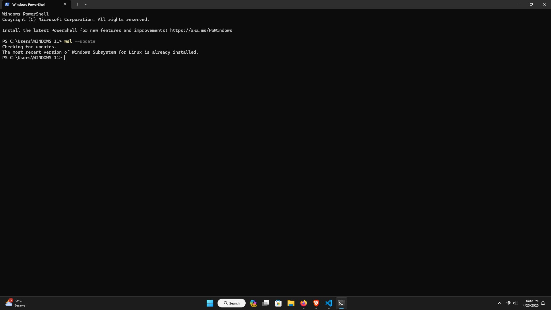Open the clock and date panel
This screenshot has height=310, width=551.
click(x=531, y=303)
